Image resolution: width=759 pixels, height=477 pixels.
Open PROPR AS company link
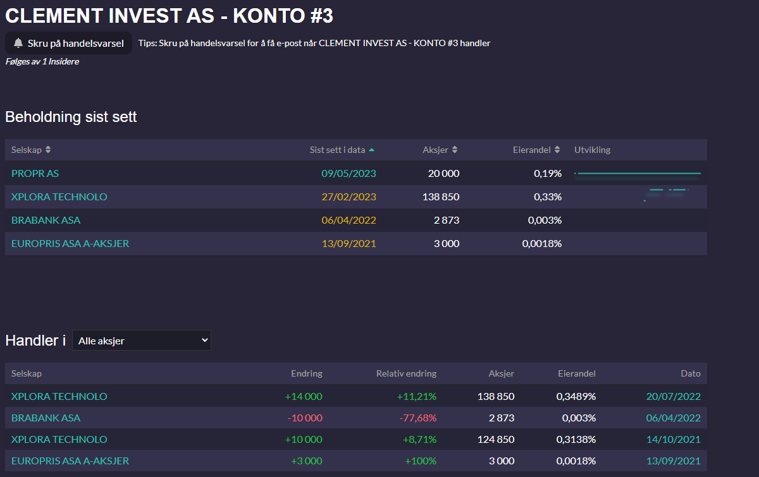35,173
